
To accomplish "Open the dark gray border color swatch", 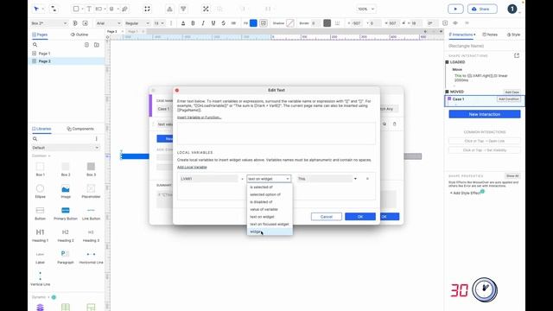I will click(x=327, y=23).
